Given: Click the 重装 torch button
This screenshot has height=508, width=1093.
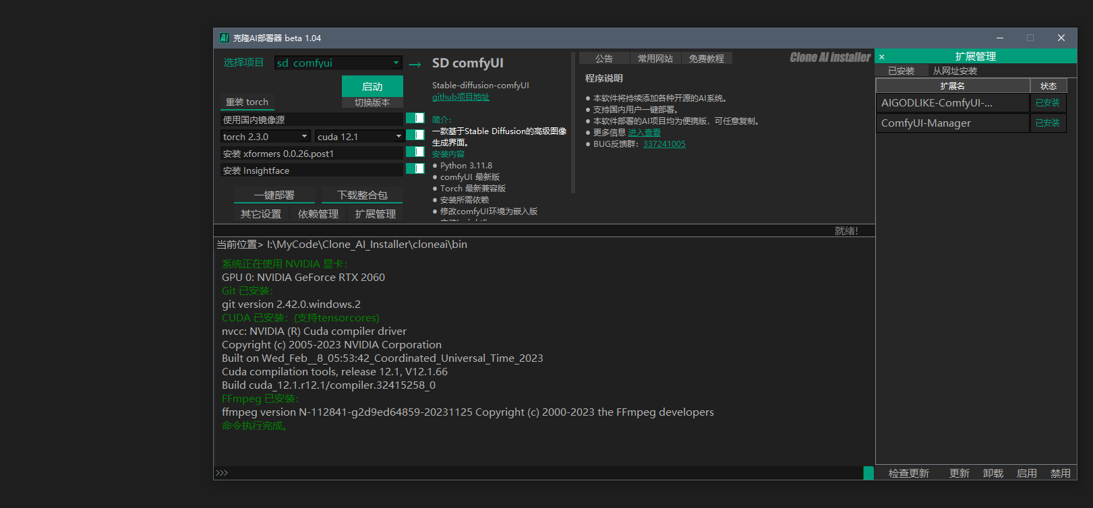Looking at the screenshot, I should coord(247,102).
